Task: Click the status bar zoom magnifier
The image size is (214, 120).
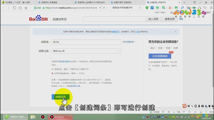Action: pos(206,112)
